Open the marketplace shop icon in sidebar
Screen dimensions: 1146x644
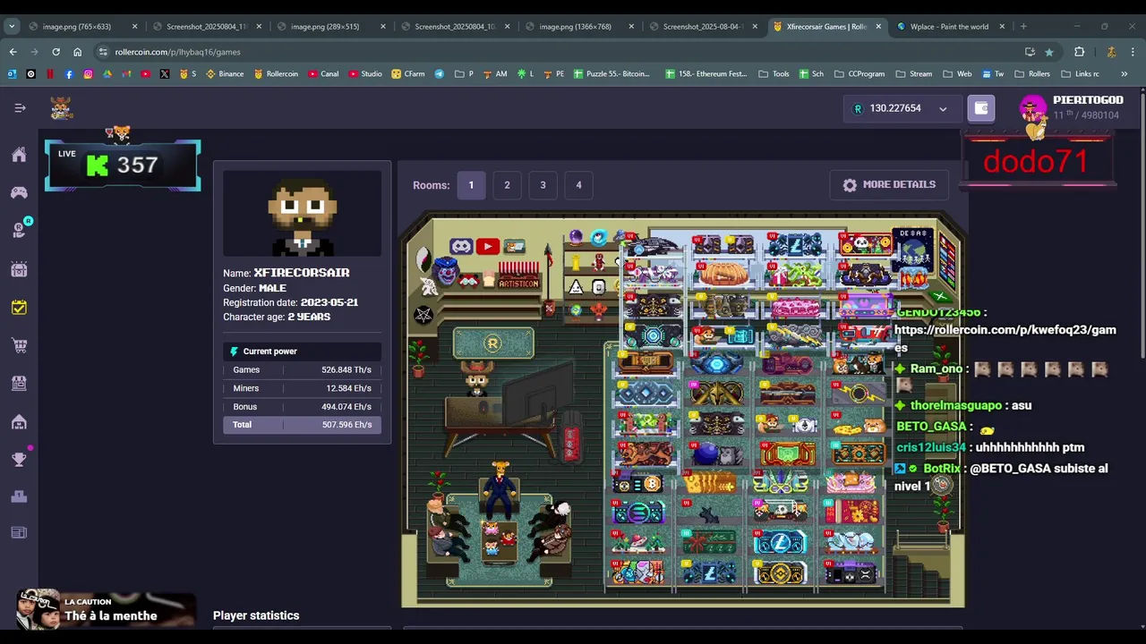(x=19, y=383)
